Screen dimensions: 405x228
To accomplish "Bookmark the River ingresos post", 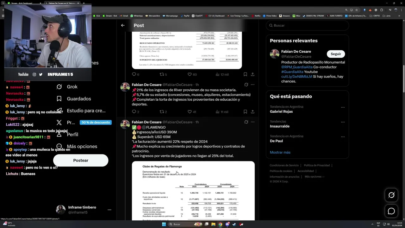I will click(245, 112).
